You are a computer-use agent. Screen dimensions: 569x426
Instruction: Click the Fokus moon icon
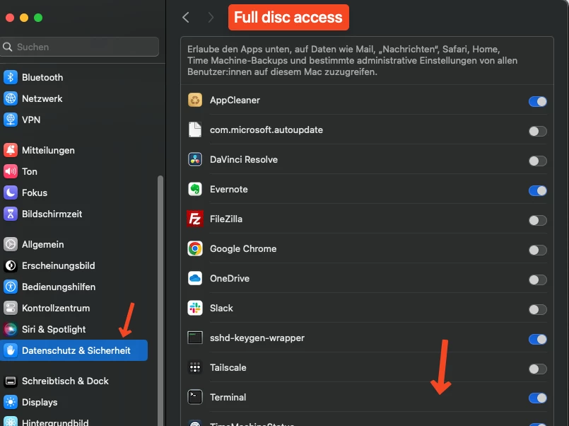[x=11, y=192]
